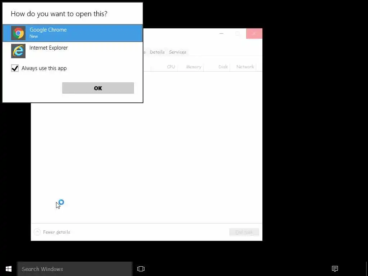Collapse Task Manager with Fewer details
Screen dimensions: 368x276
pos(52,232)
